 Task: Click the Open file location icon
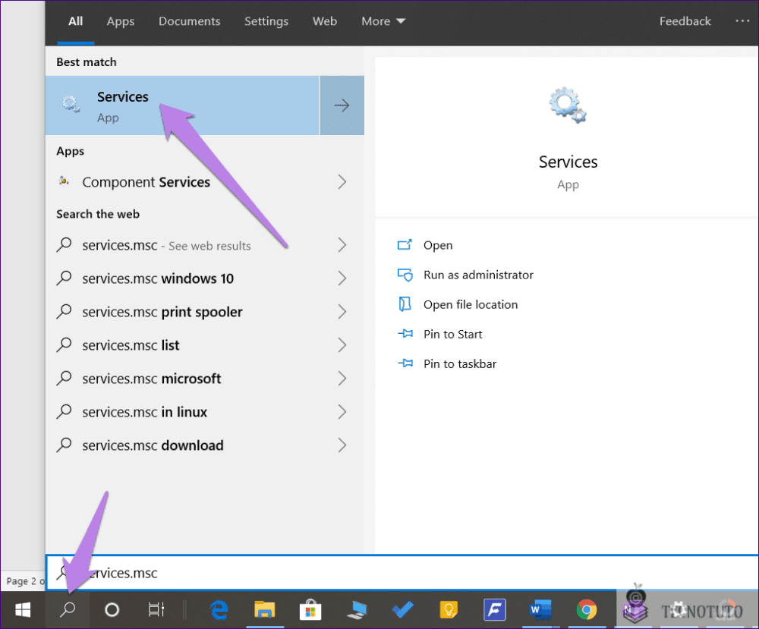click(x=405, y=304)
